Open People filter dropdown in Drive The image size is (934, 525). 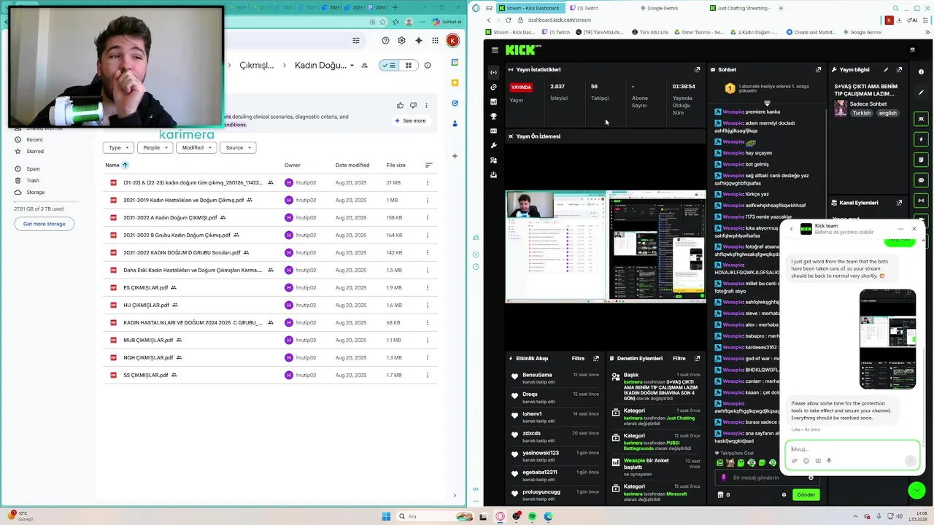click(155, 147)
